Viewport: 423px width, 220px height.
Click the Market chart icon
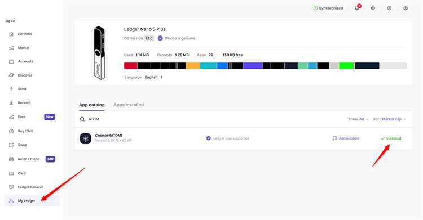11,48
